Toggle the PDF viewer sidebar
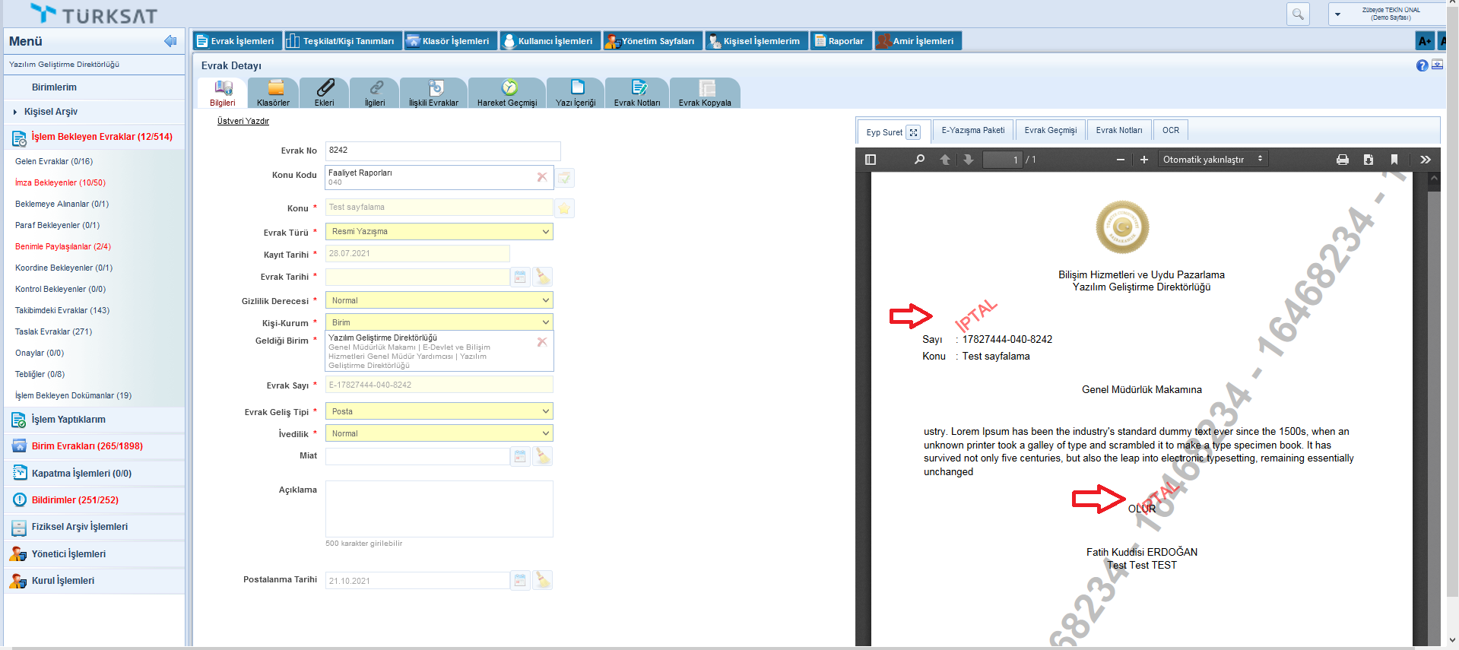Screen dimensions: 1459x650 [x=871, y=160]
